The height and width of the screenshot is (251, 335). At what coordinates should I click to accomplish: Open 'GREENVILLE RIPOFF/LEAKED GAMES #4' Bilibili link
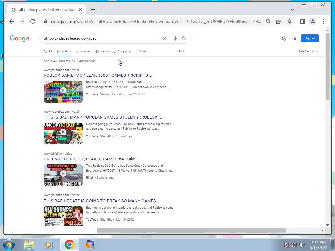[x=91, y=159]
